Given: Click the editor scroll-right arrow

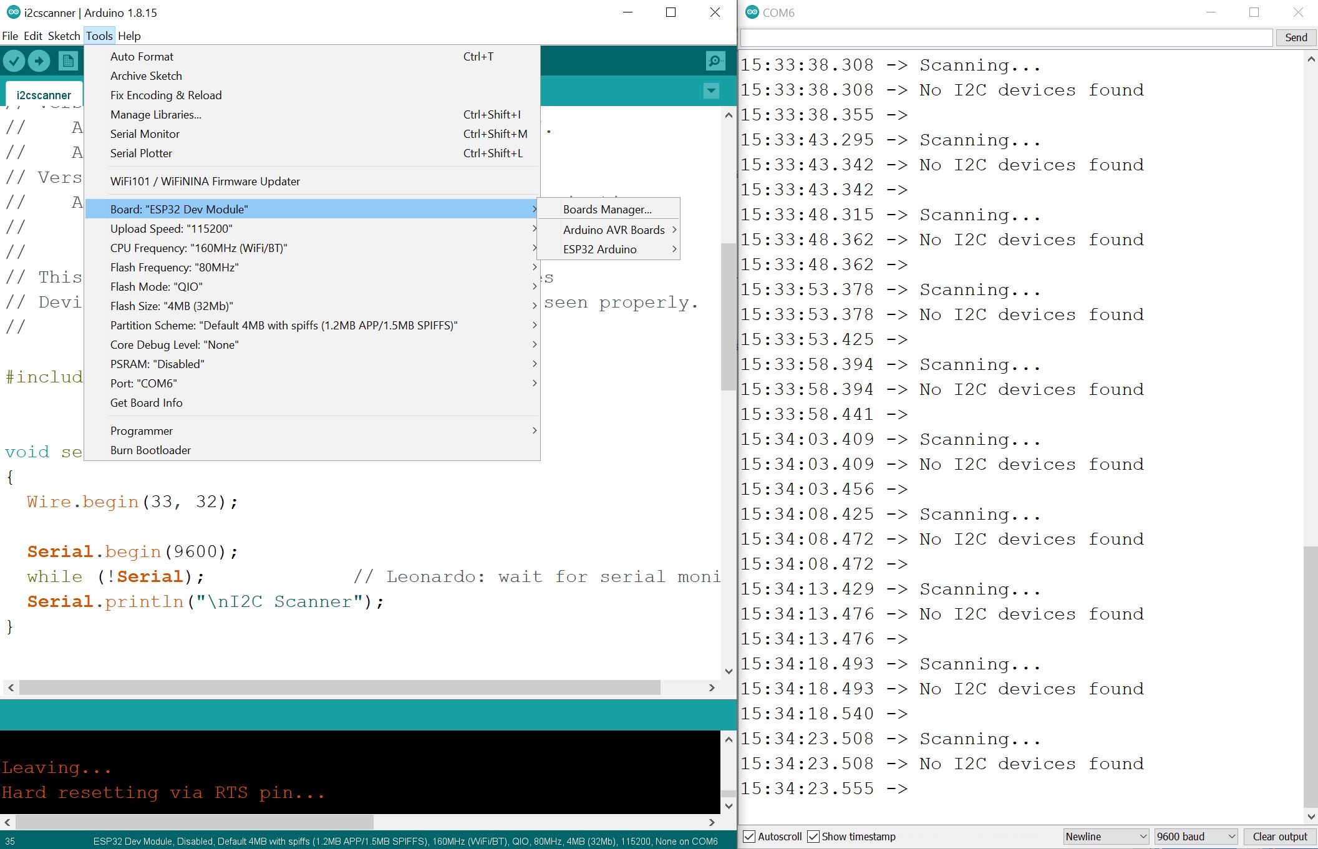Looking at the screenshot, I should pyautogui.click(x=712, y=687).
